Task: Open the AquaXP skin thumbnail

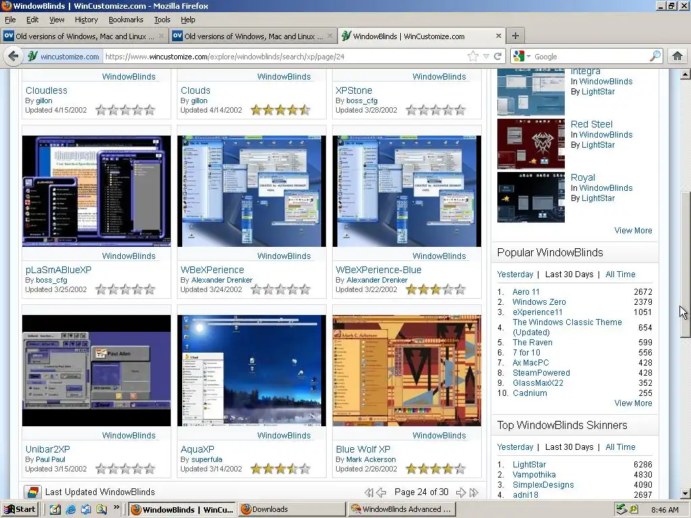Action: point(252,370)
